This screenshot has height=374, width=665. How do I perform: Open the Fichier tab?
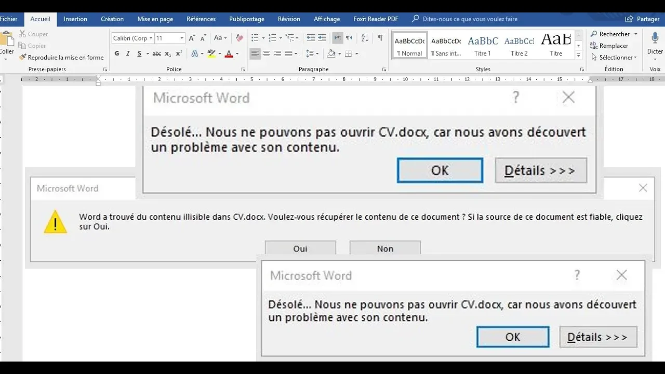pyautogui.click(x=8, y=19)
